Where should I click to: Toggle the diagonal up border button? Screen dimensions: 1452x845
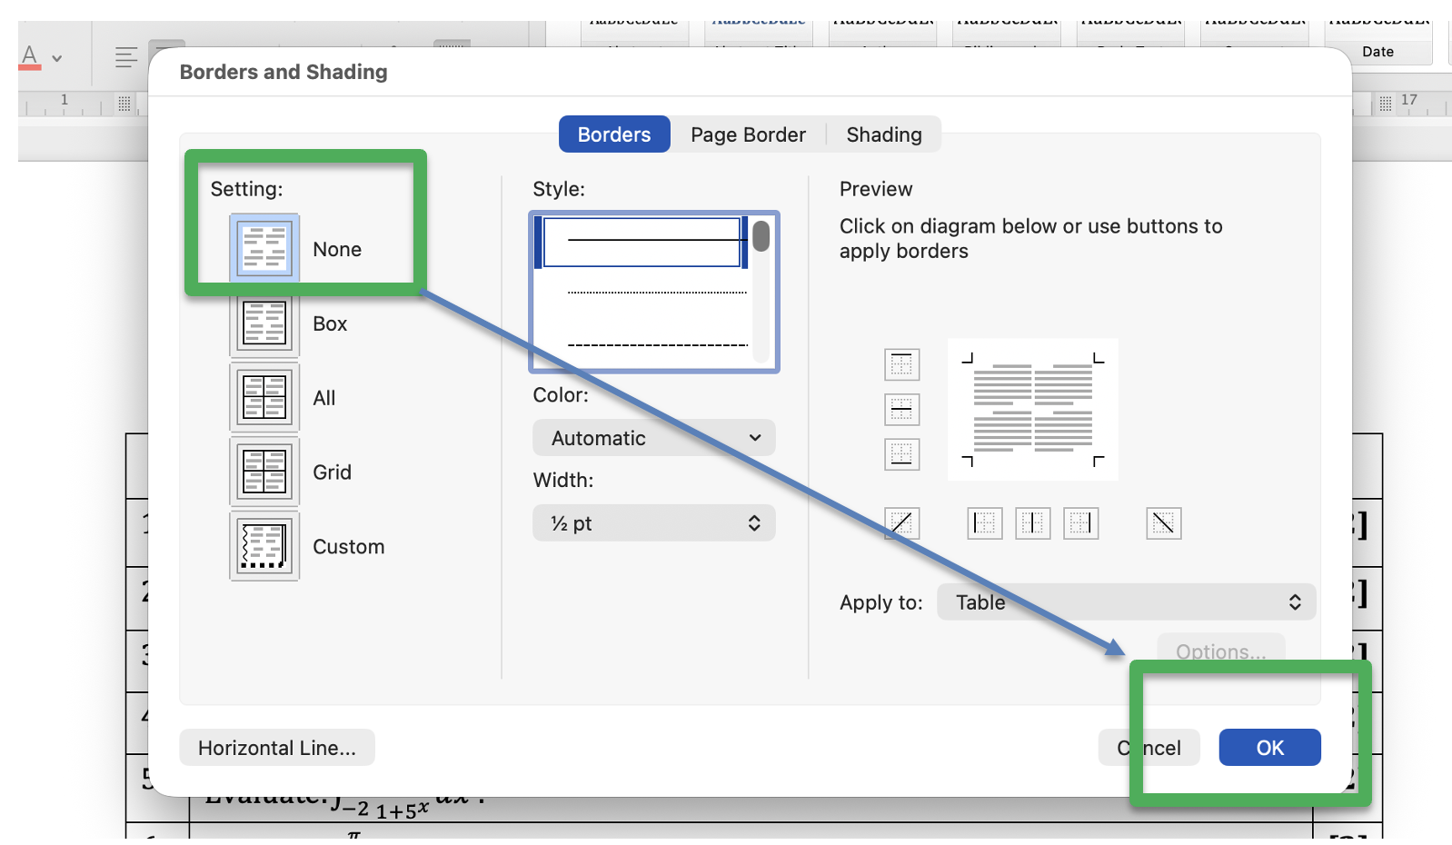[x=901, y=523]
